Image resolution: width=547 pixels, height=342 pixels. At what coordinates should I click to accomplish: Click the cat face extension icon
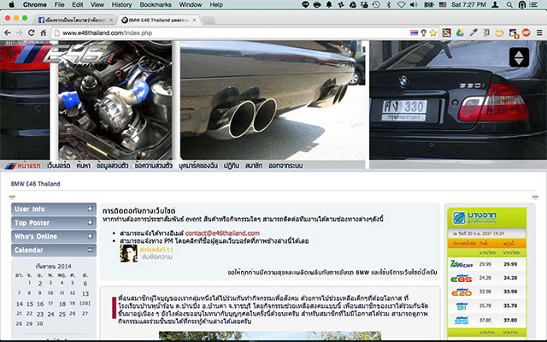pyautogui.click(x=499, y=32)
